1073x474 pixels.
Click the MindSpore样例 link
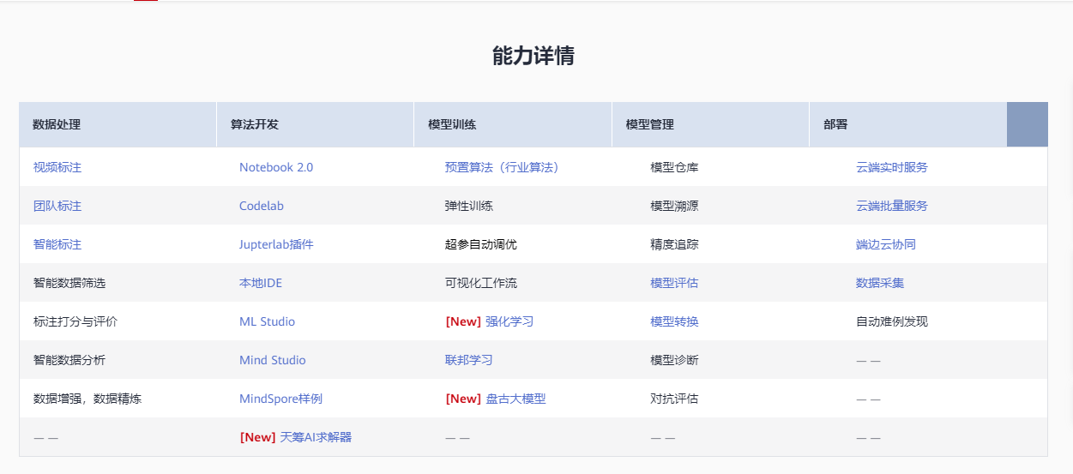coord(281,399)
